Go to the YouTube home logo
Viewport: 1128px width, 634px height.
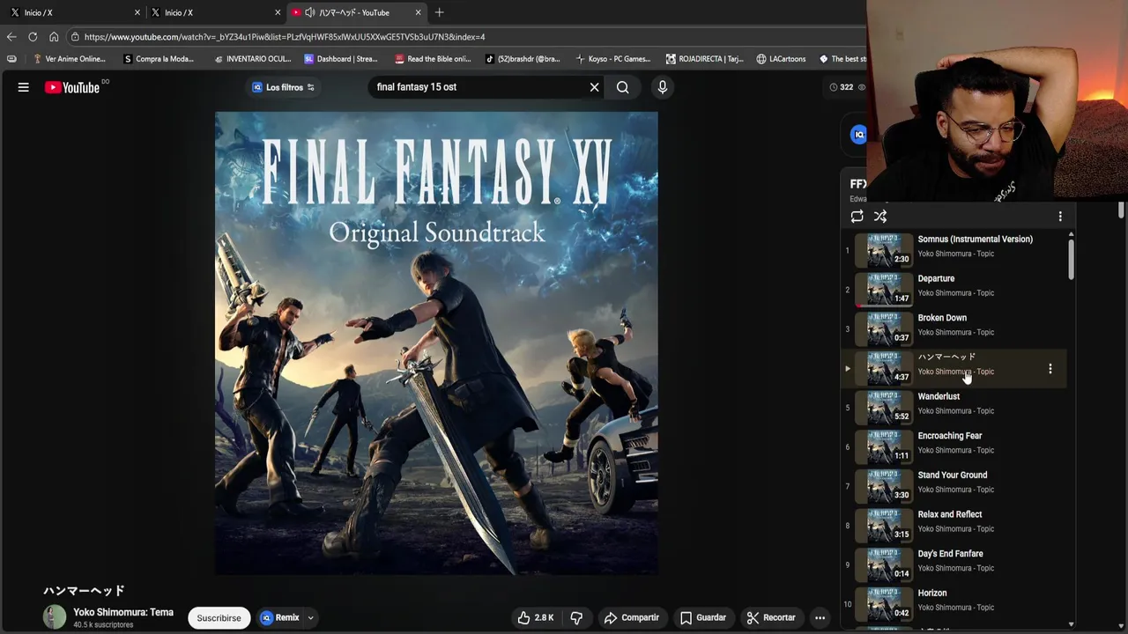72,87
